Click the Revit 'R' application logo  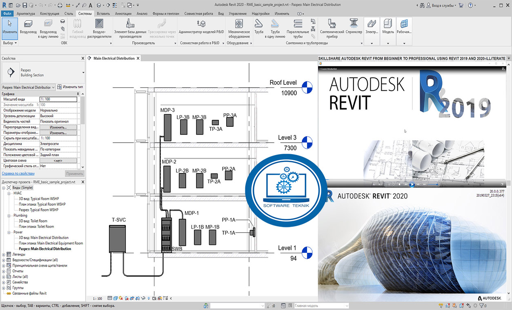[4, 5]
